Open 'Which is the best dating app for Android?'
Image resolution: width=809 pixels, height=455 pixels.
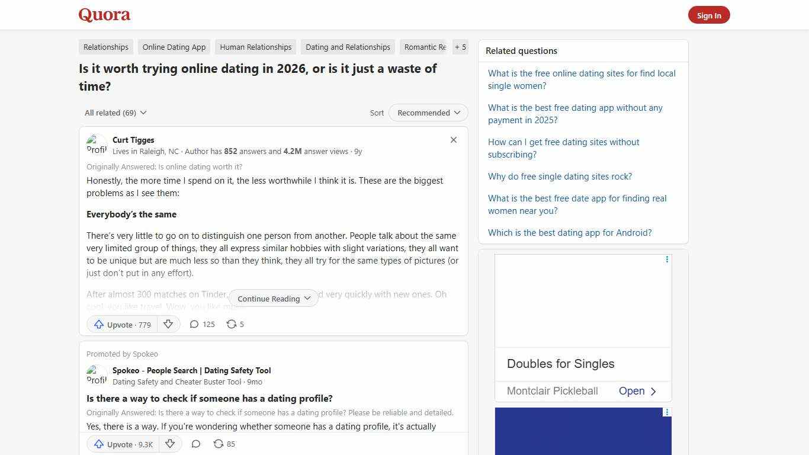pyautogui.click(x=569, y=232)
